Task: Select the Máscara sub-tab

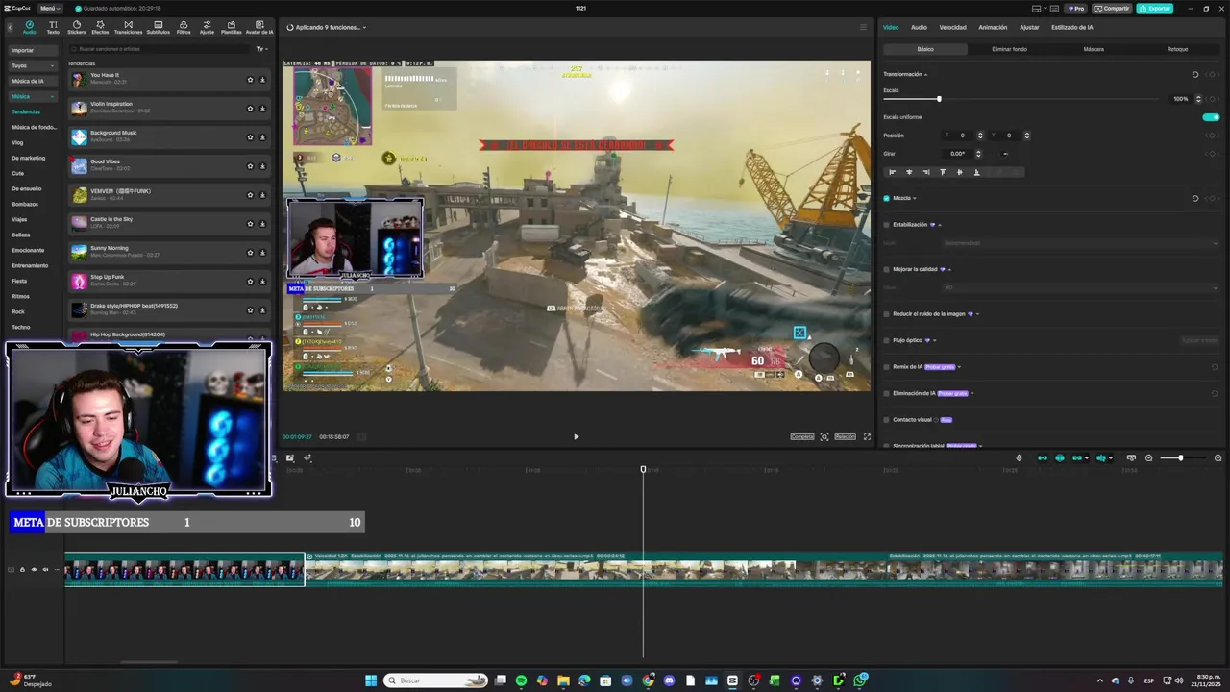Action: click(x=1094, y=49)
